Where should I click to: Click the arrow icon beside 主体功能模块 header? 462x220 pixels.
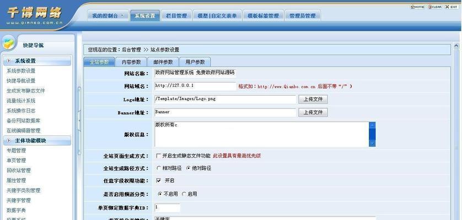click(x=8, y=141)
